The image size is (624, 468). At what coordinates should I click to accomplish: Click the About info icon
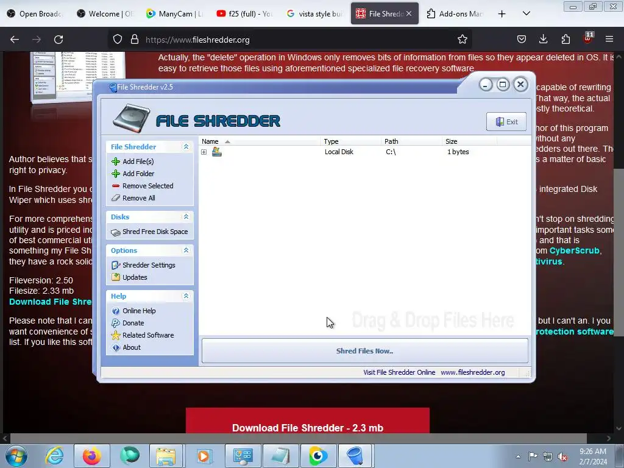(116, 347)
